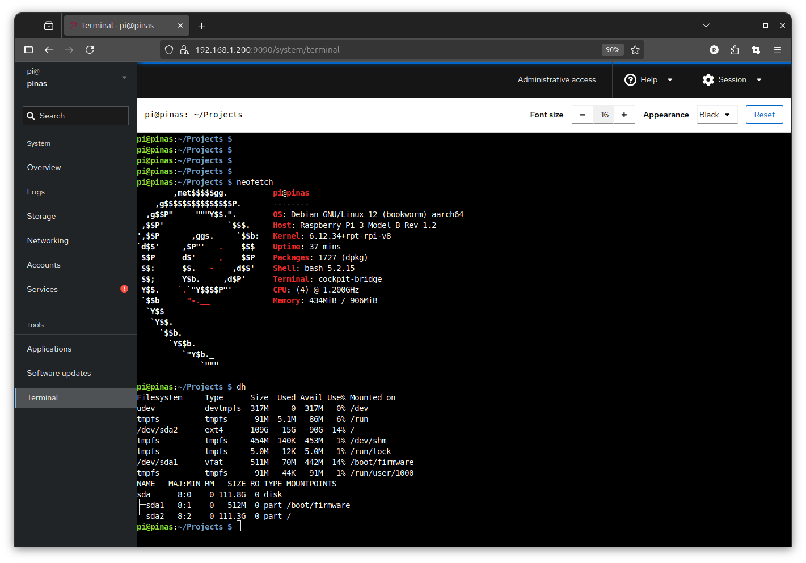Open the Extensions puzzle piece icon
The image size is (806, 563).
click(735, 50)
